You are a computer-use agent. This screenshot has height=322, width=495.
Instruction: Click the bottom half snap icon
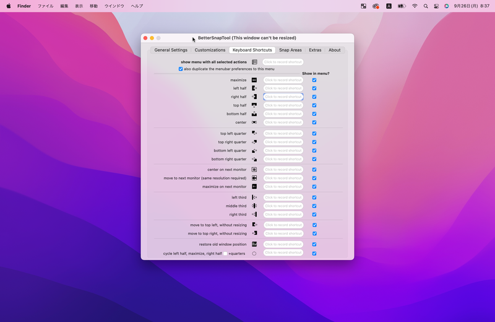pyautogui.click(x=254, y=114)
